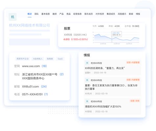
Task: Click the (24) count beside the email
Action: 44,87
